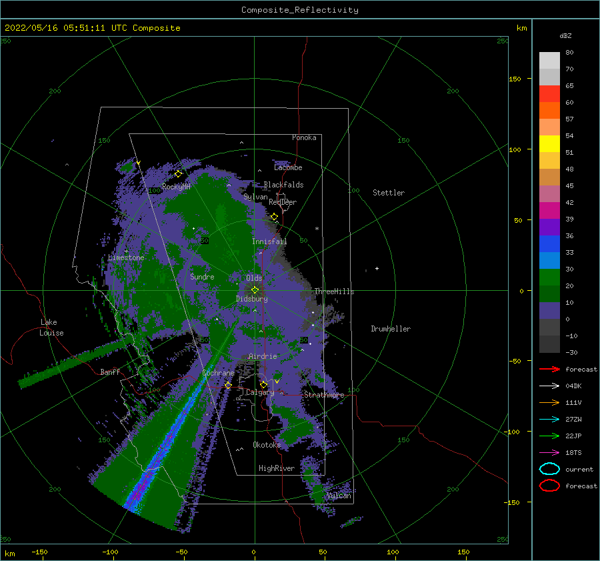
Task: Click the Ponoka label on map
Action: [304, 137]
